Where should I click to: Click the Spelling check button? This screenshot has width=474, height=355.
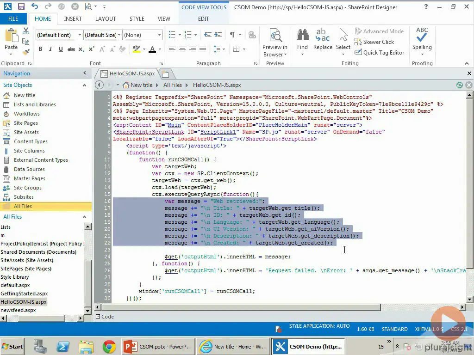click(422, 41)
